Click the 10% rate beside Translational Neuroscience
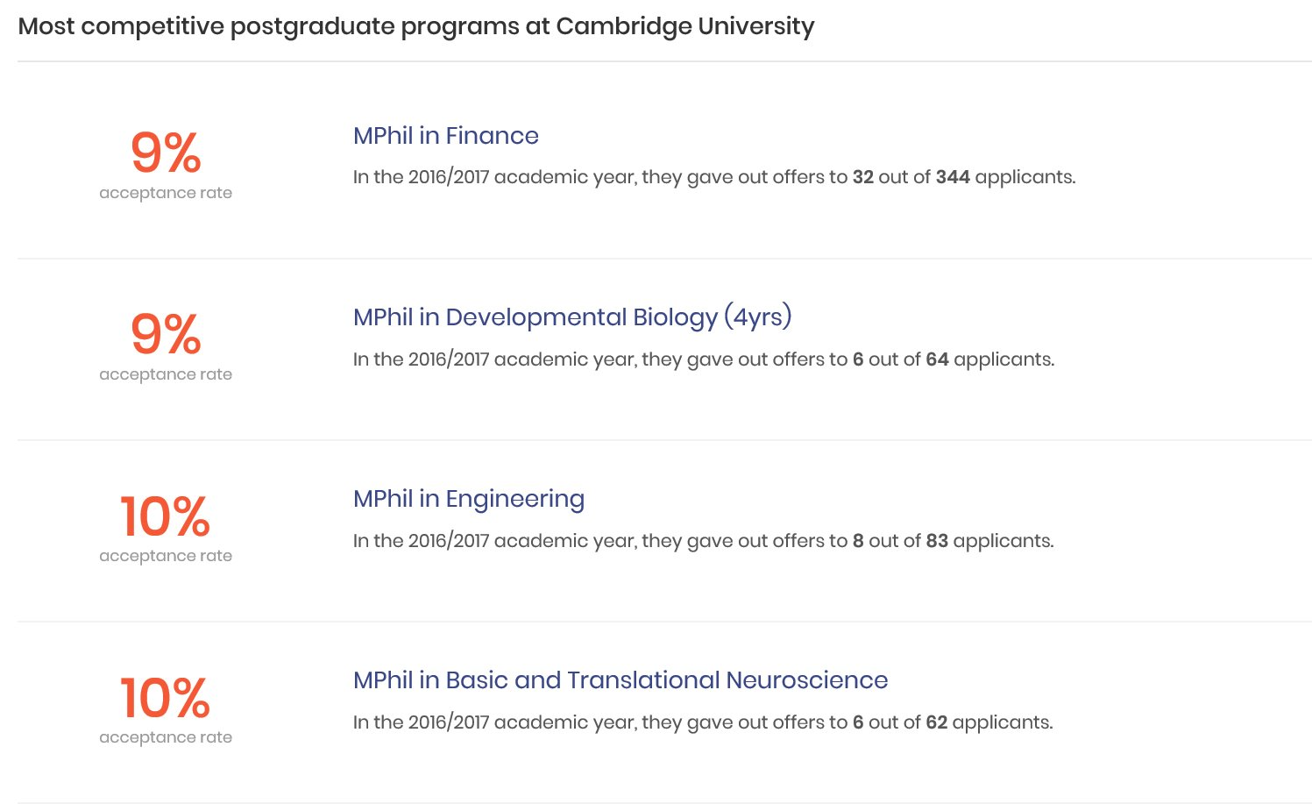The height and width of the screenshot is (811, 1312). click(x=166, y=697)
